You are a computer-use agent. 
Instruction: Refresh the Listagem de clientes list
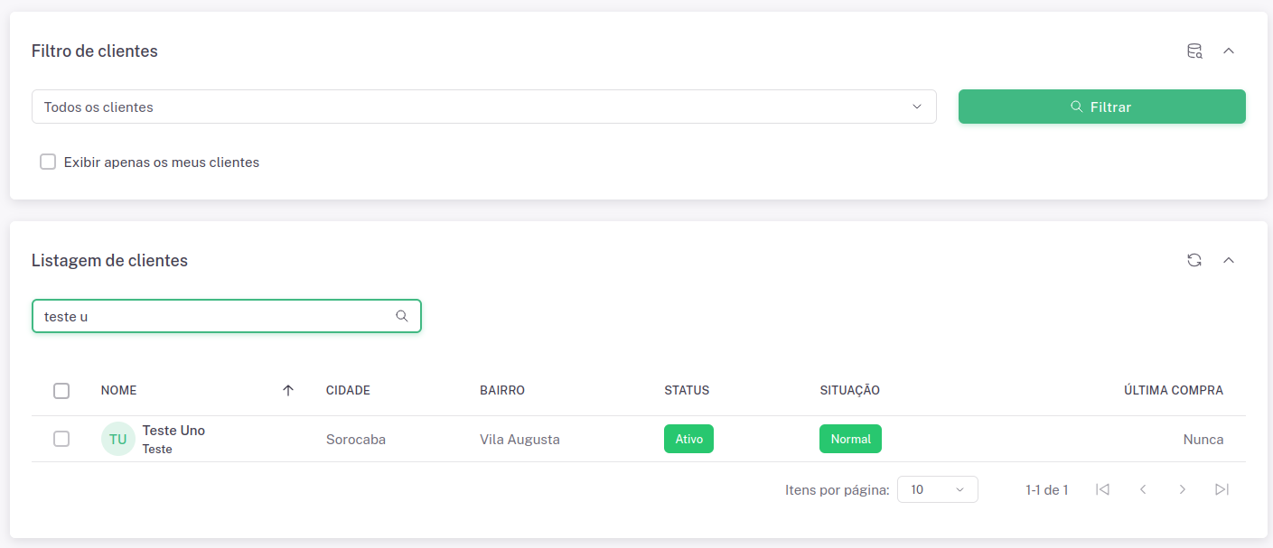1194,260
